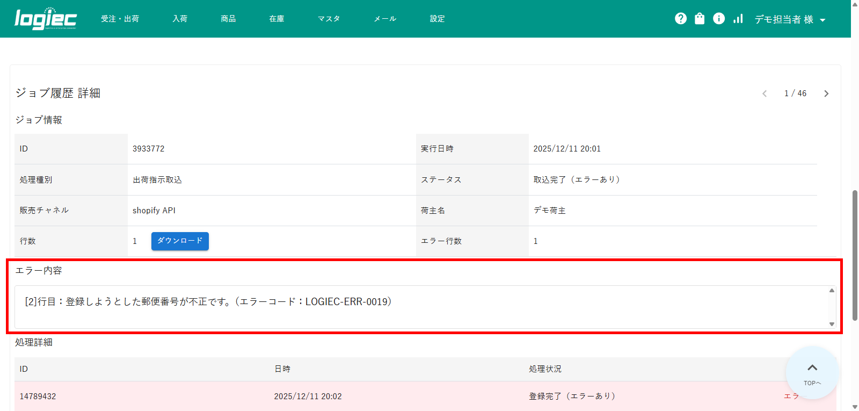Image resolution: width=859 pixels, height=411 pixels.
Task: Go to next job history record
Action: [826, 93]
